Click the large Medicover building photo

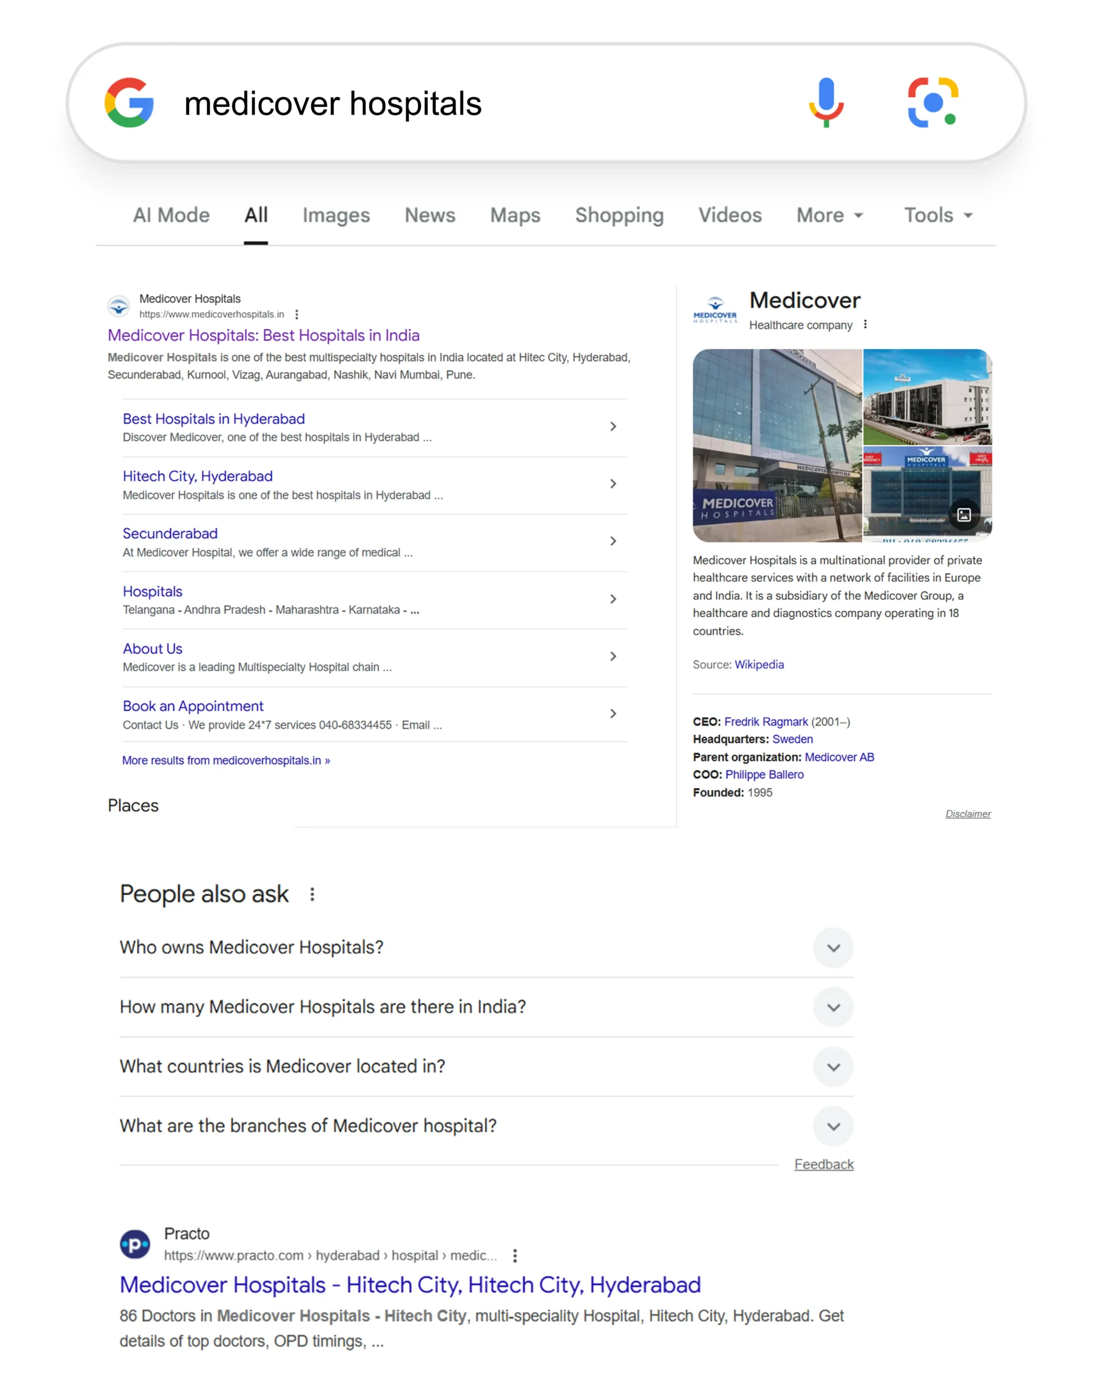tap(777, 446)
